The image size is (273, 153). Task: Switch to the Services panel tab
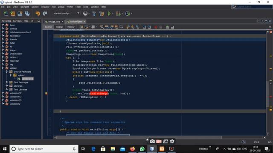(17, 21)
